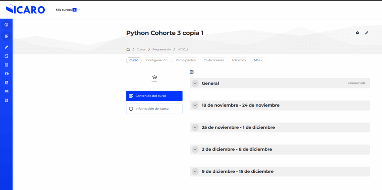The image size is (382, 190).
Task: Click the info icon in the left sidebar
Action: [6, 25]
